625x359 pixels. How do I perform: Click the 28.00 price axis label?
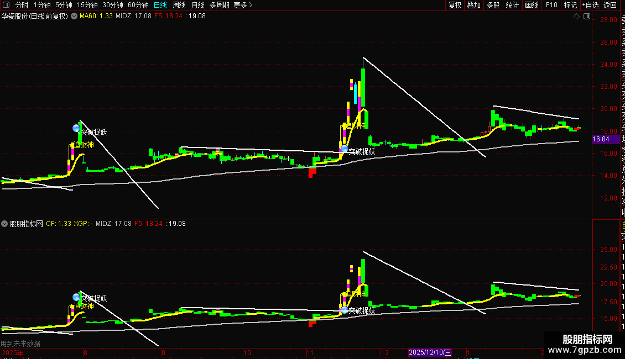tap(608, 19)
